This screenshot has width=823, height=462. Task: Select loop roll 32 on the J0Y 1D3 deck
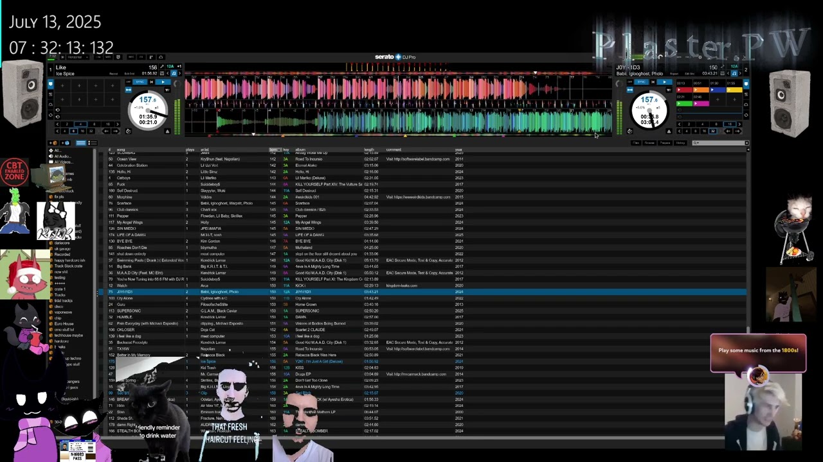pos(712,131)
